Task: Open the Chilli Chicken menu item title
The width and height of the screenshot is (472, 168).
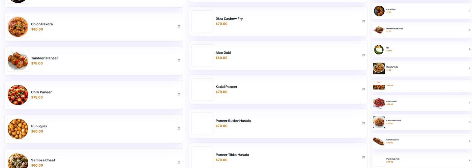Action: (x=392, y=140)
